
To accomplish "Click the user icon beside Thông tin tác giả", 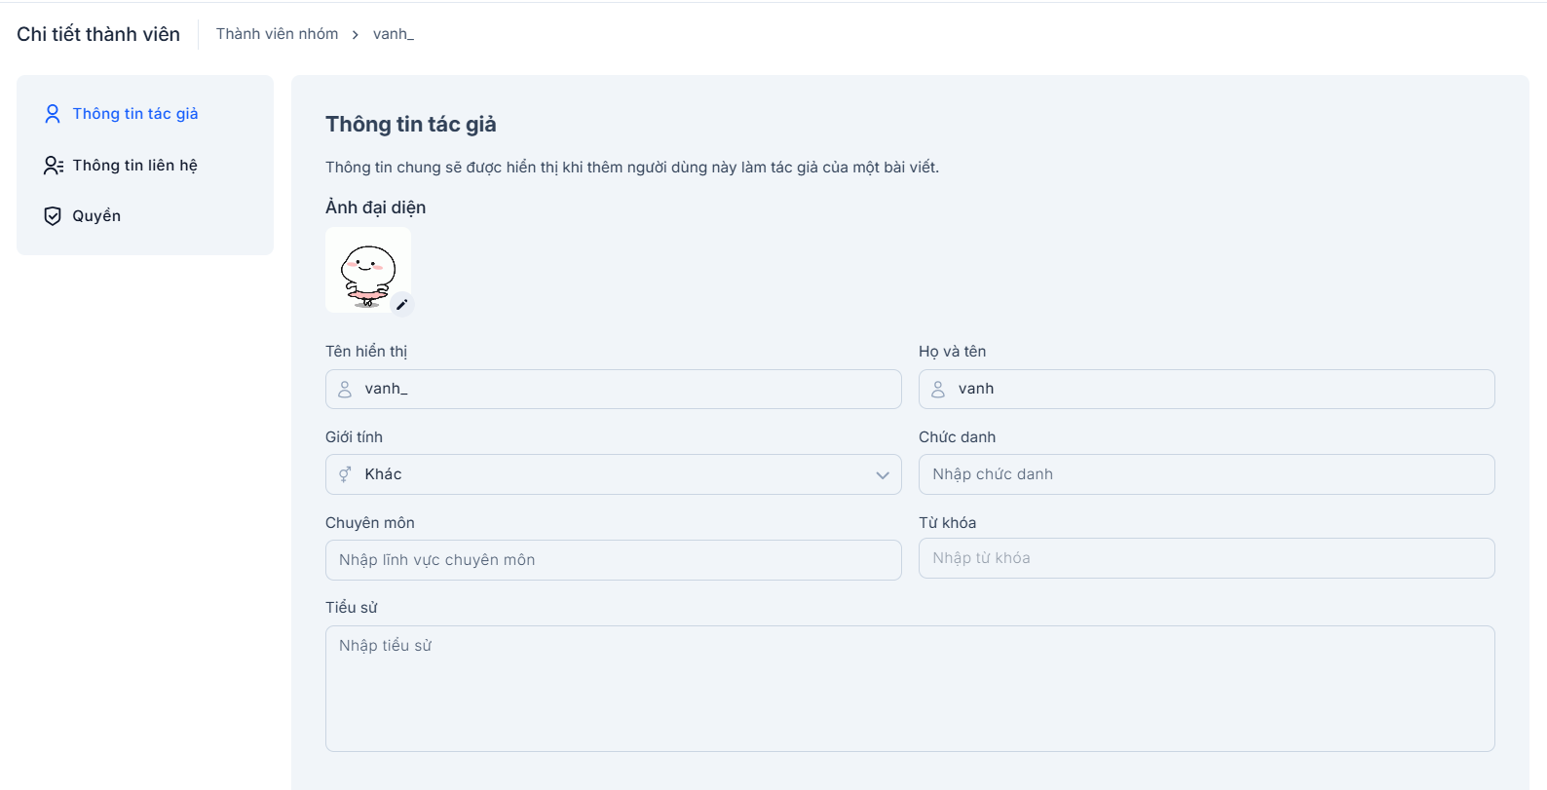I will point(53,114).
